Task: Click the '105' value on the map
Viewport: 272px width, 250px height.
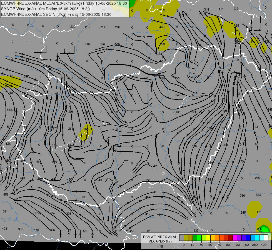Action: coord(148,180)
